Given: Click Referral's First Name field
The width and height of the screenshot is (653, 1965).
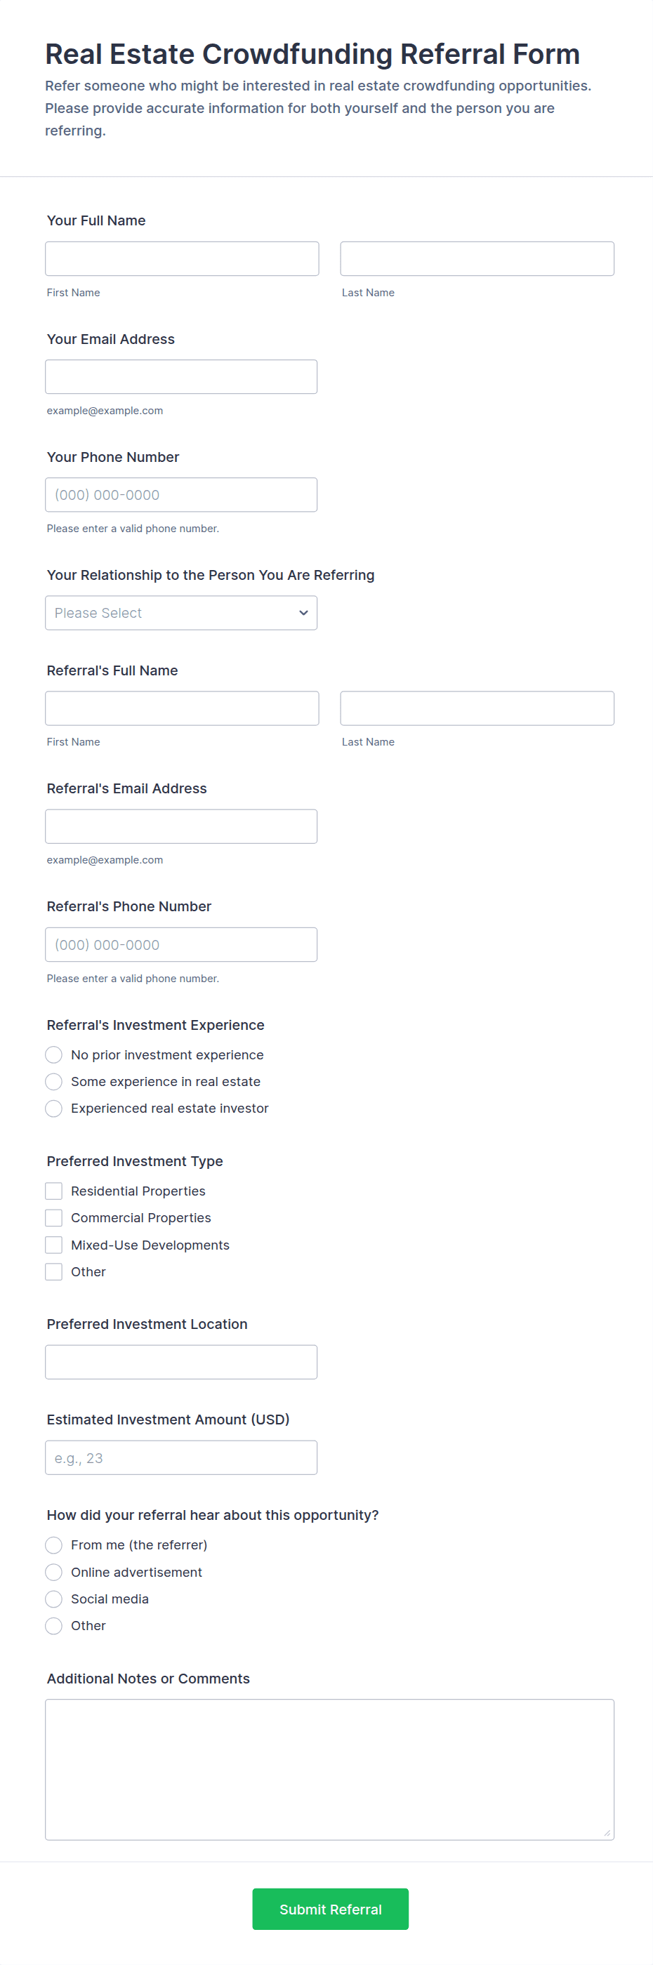Looking at the screenshot, I should coord(182,708).
